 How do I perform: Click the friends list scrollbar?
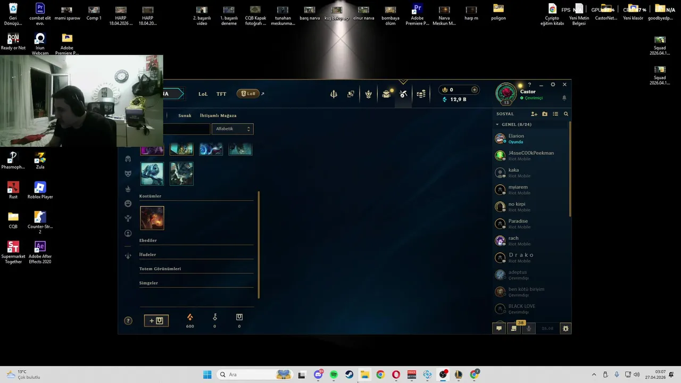[x=570, y=169]
